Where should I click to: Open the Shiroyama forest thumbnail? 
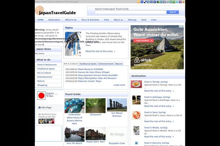(96, 105)
